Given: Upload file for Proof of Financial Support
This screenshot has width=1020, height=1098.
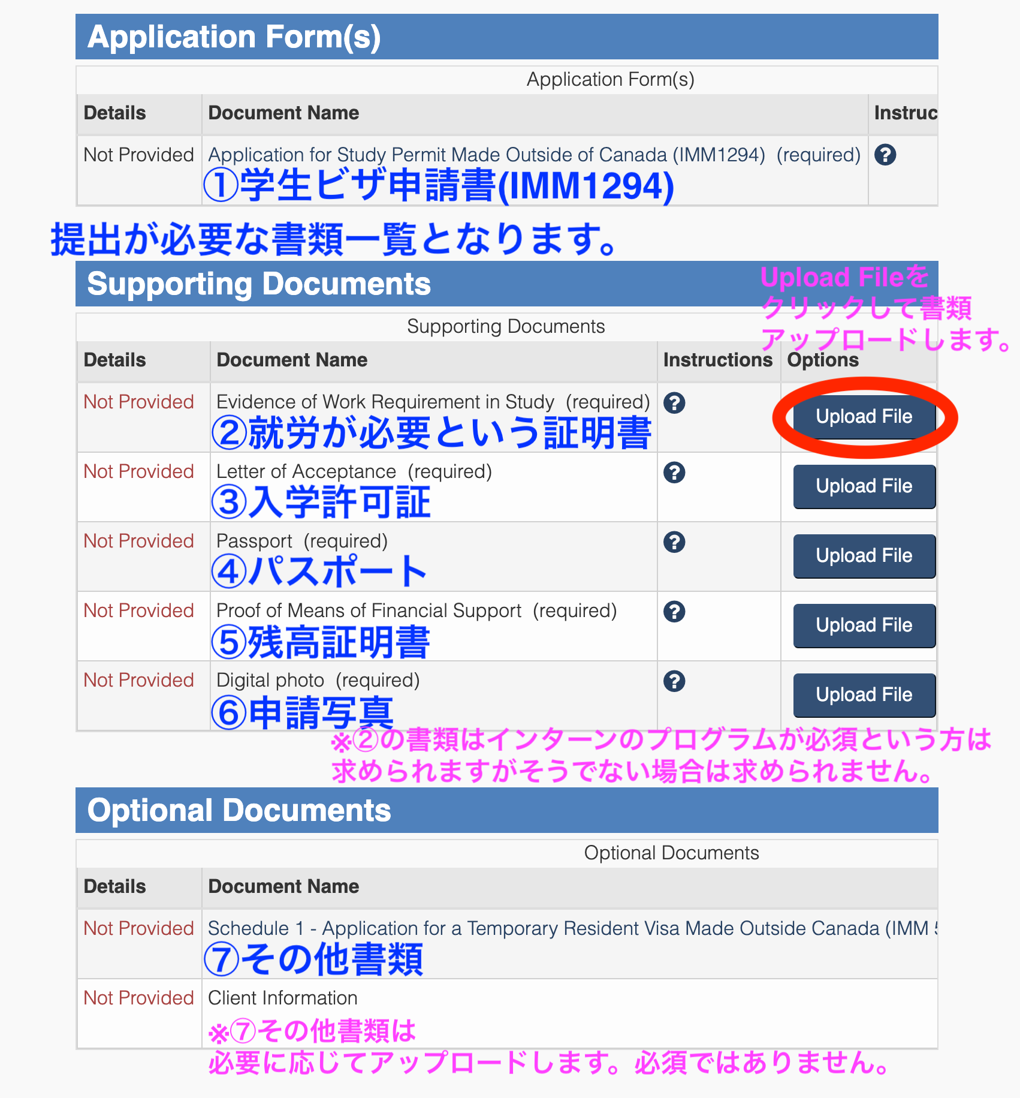Looking at the screenshot, I should [864, 625].
